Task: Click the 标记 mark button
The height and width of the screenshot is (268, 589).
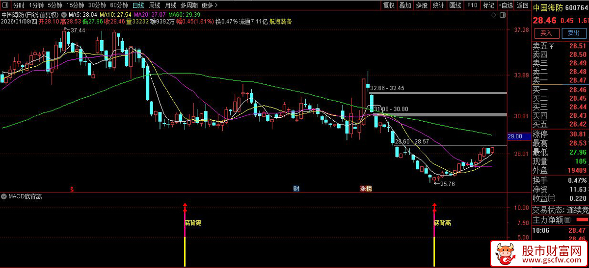Action: point(488,5)
